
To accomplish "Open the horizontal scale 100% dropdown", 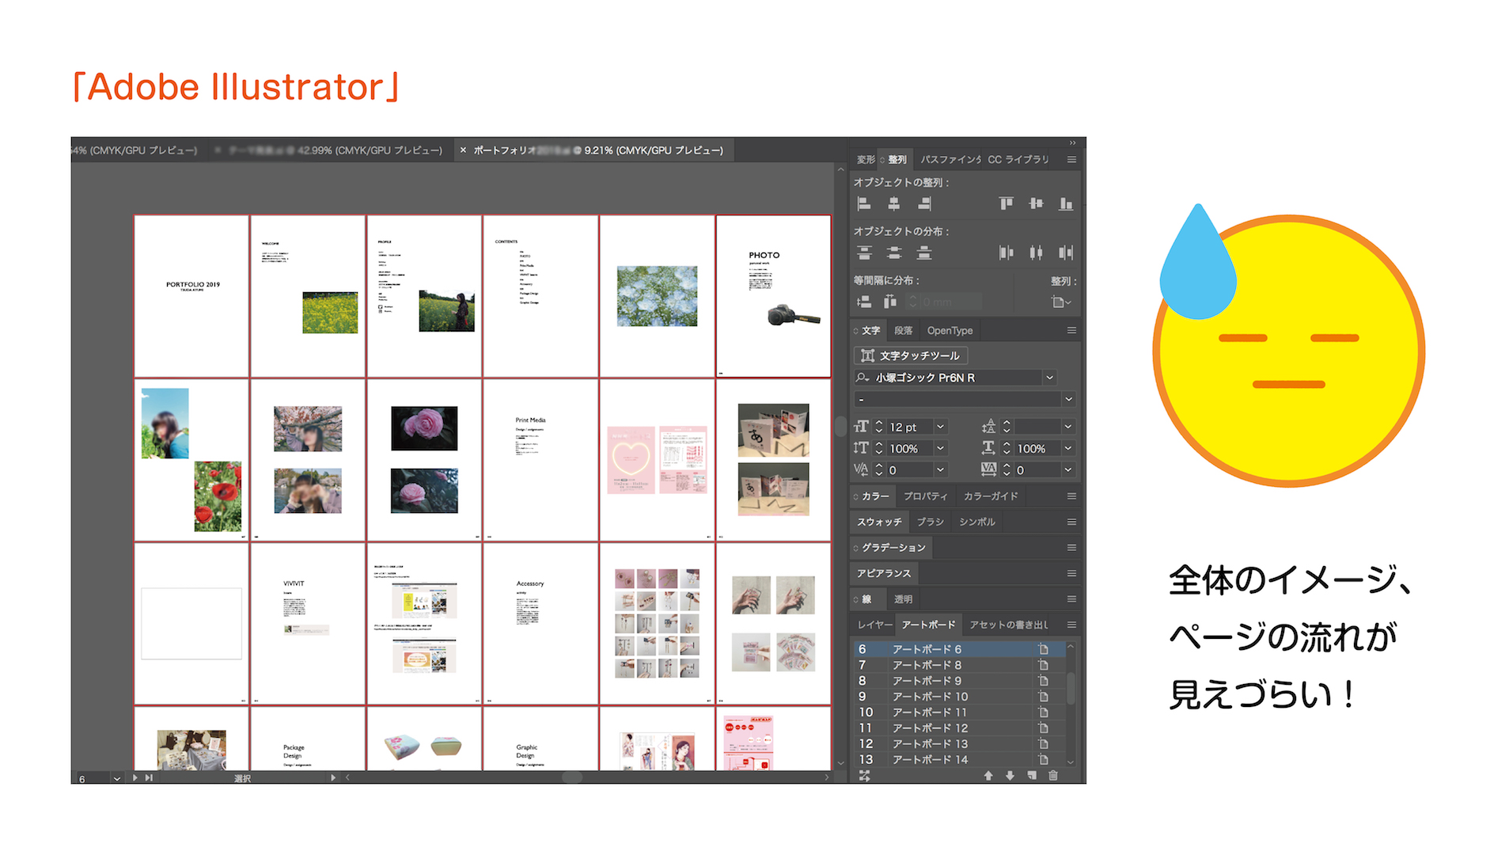I will tap(1067, 448).
